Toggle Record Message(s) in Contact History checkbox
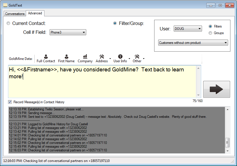The image size is (237, 166). (10, 102)
